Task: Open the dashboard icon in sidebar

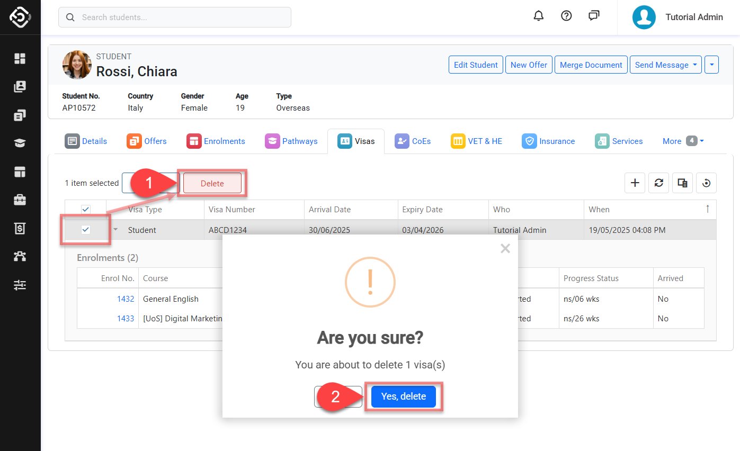Action: [20, 58]
